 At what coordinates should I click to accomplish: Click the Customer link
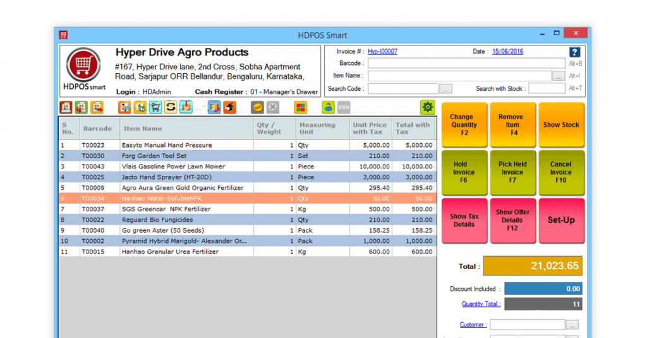[x=473, y=324]
